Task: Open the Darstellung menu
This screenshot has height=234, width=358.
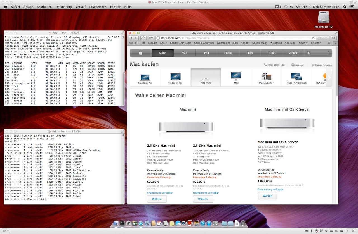Action: tap(63, 7)
